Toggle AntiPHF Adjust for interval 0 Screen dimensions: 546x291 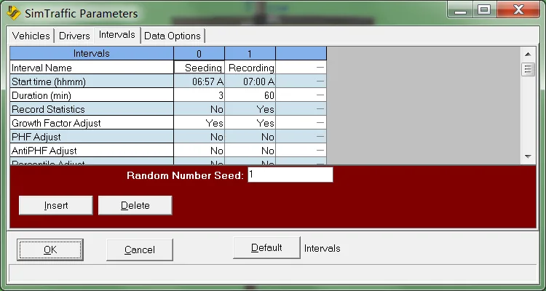pos(199,151)
